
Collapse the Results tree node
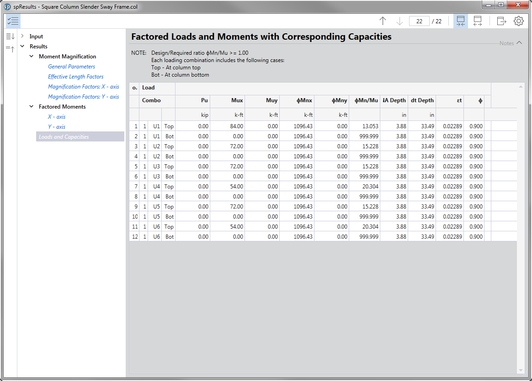point(22,47)
